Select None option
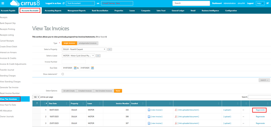This screenshot has width=271, height=127. tap(118, 91)
